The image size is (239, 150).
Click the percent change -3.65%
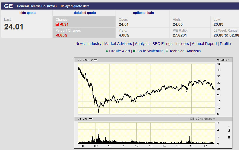61,35
